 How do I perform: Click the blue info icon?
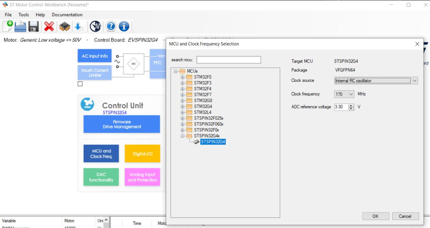click(124, 26)
